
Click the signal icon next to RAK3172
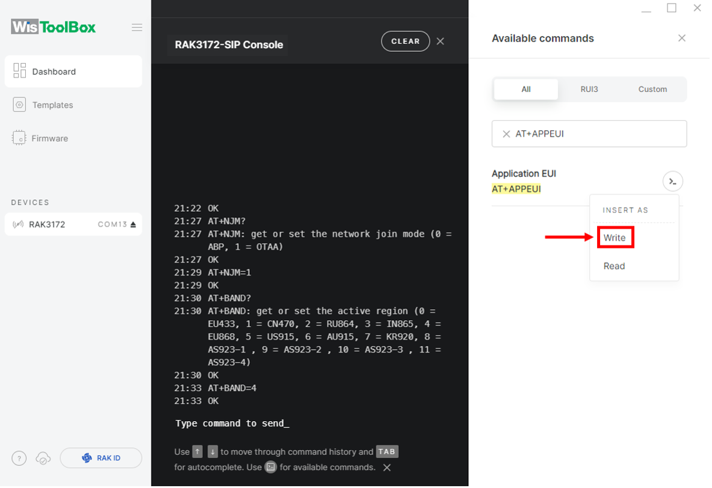point(18,224)
